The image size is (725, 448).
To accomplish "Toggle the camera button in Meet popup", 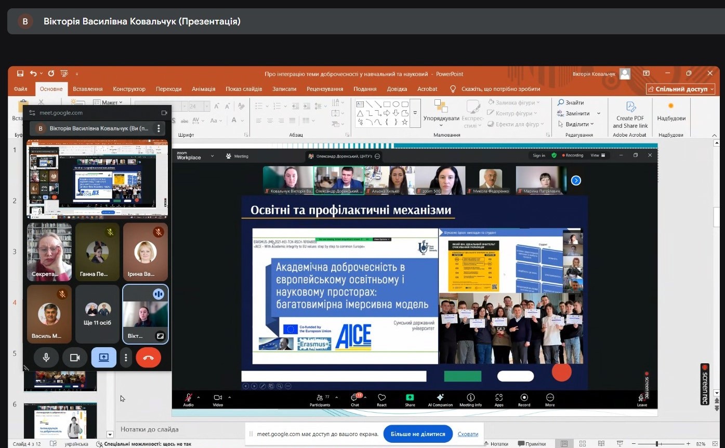I will click(75, 358).
